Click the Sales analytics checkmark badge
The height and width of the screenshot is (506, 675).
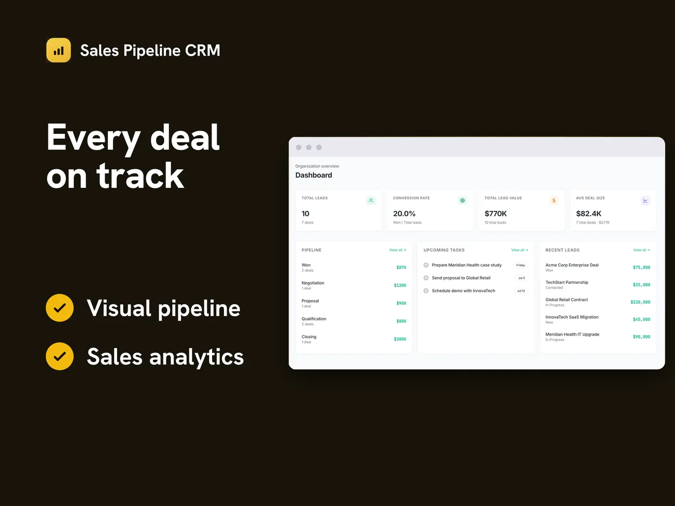point(60,356)
